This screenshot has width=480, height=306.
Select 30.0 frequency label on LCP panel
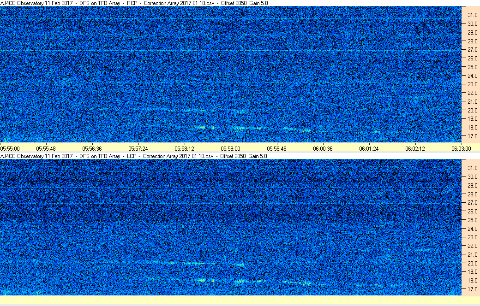click(x=472, y=177)
